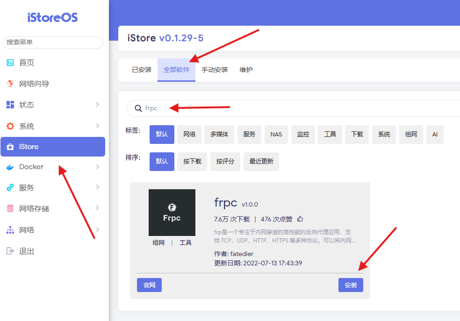Click the frpc app title

[226, 203]
